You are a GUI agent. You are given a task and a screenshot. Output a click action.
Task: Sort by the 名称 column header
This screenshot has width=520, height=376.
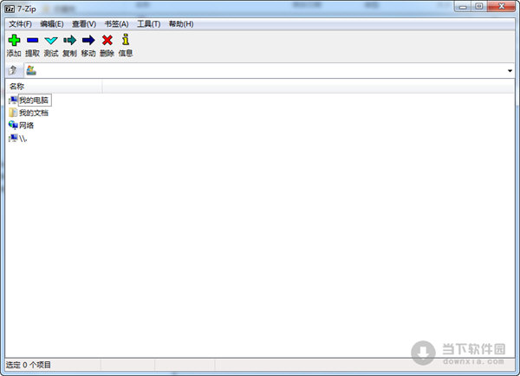coord(54,87)
